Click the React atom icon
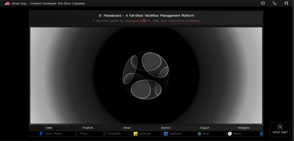The image size is (294, 141). click(x=199, y=134)
